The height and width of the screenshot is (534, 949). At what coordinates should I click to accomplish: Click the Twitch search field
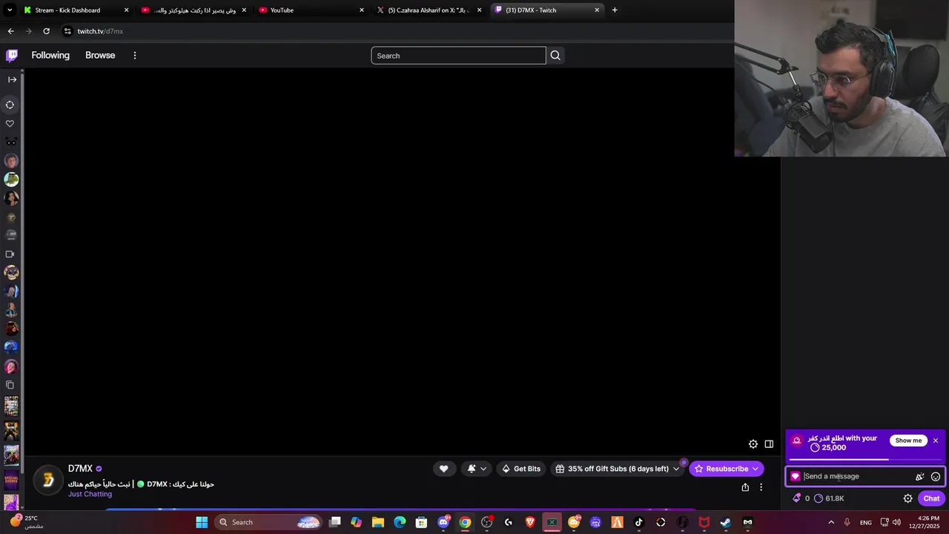(x=458, y=56)
